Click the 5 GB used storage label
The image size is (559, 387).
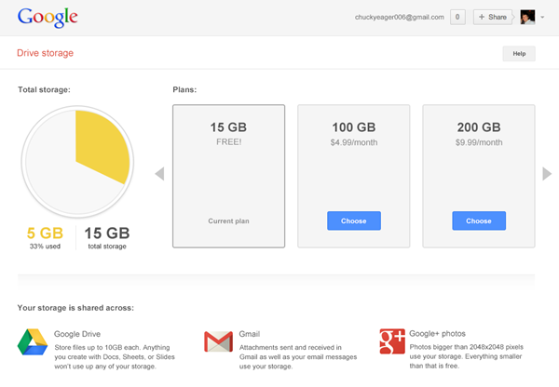coord(44,234)
